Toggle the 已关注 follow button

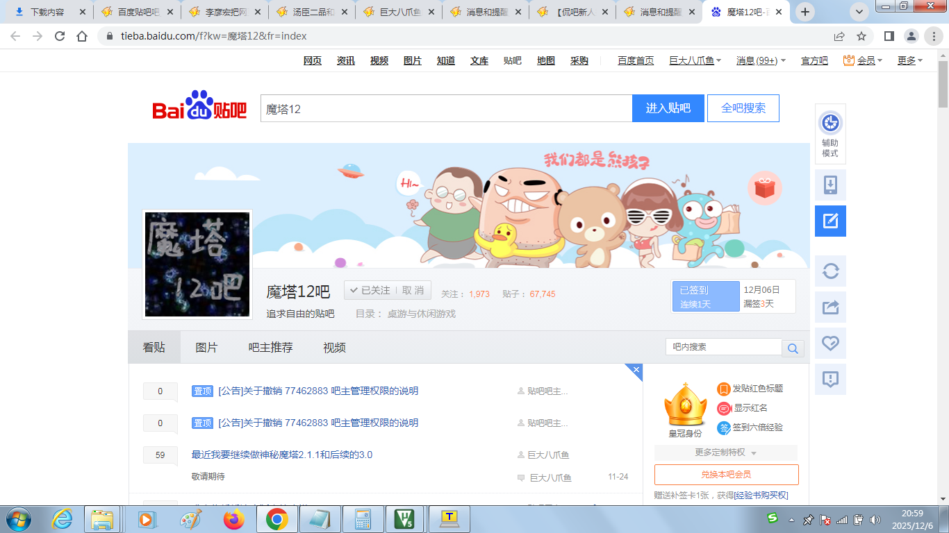371,291
